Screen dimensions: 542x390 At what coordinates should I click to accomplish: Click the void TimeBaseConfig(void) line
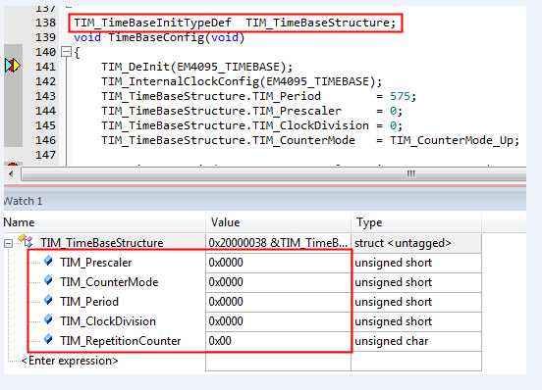159,37
